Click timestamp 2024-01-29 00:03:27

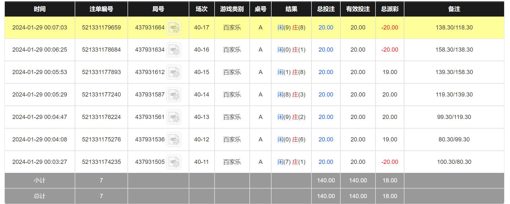40,162
